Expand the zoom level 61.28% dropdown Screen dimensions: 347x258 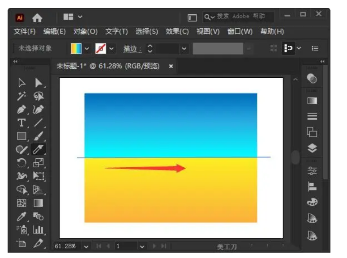(86, 246)
